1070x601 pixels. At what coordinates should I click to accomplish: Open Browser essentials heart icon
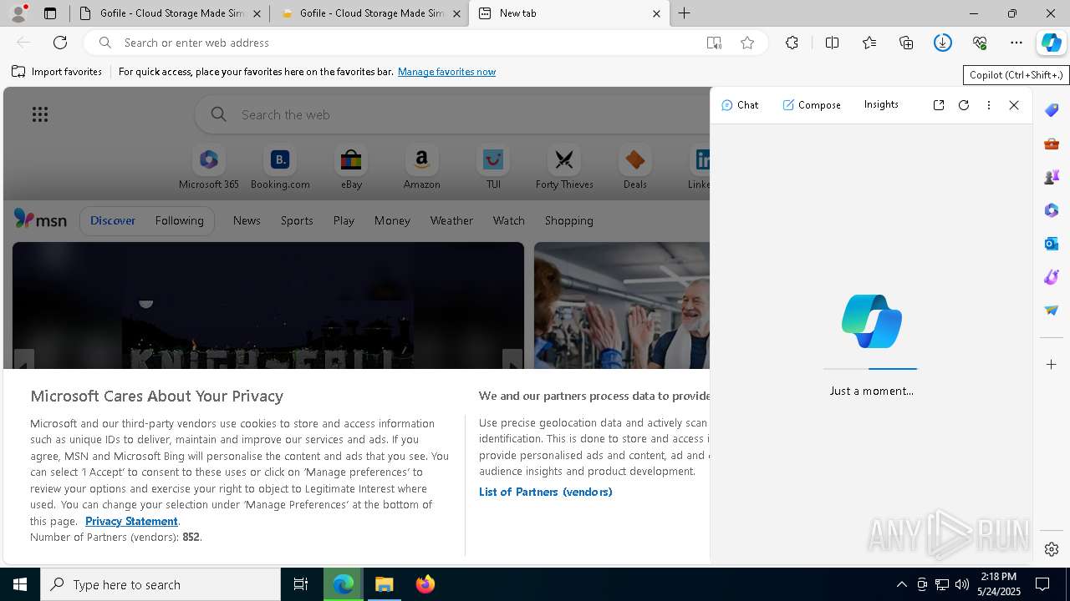[980, 43]
